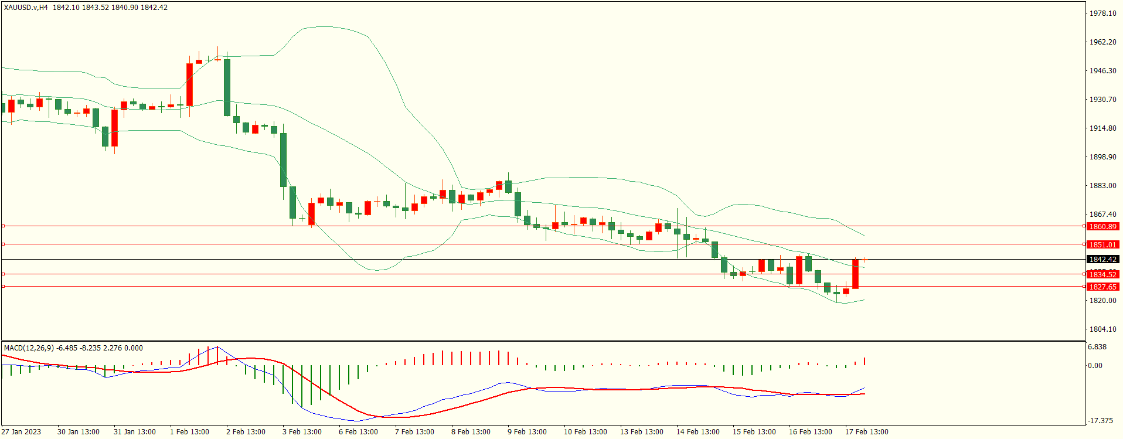Click the 1804.10 price scale value
This screenshot has height=439, width=1123.
1102,329
